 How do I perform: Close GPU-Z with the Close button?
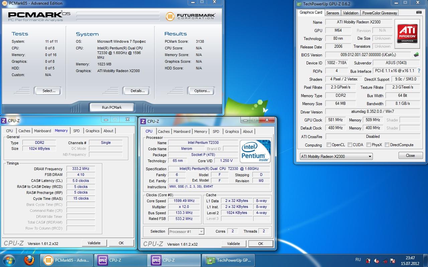pyautogui.click(x=410, y=156)
